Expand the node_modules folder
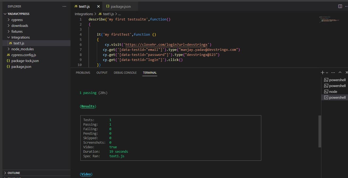Viewport: 348px width, 178px height. [23, 49]
